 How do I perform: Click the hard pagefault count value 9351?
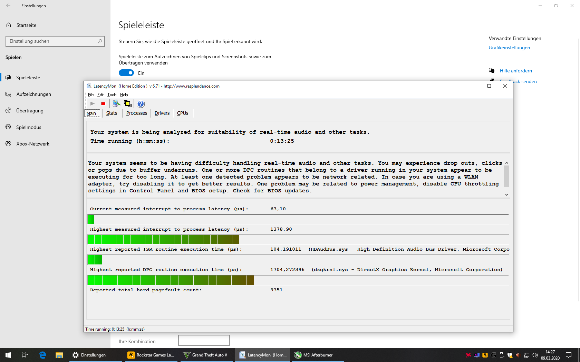point(276,290)
